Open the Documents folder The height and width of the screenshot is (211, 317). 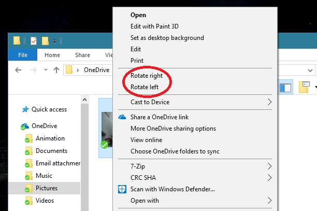click(x=51, y=151)
